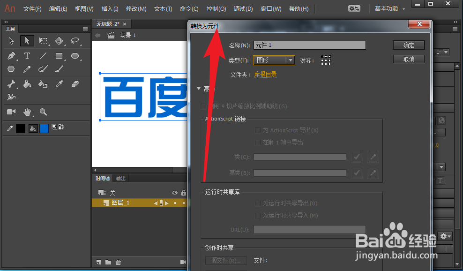
Task: Select the Width tool
Action: (x=11, y=97)
